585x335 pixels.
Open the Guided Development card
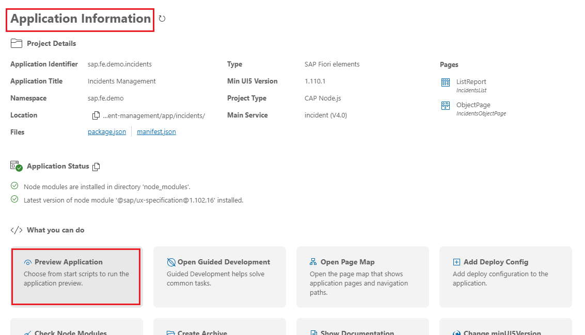220,277
